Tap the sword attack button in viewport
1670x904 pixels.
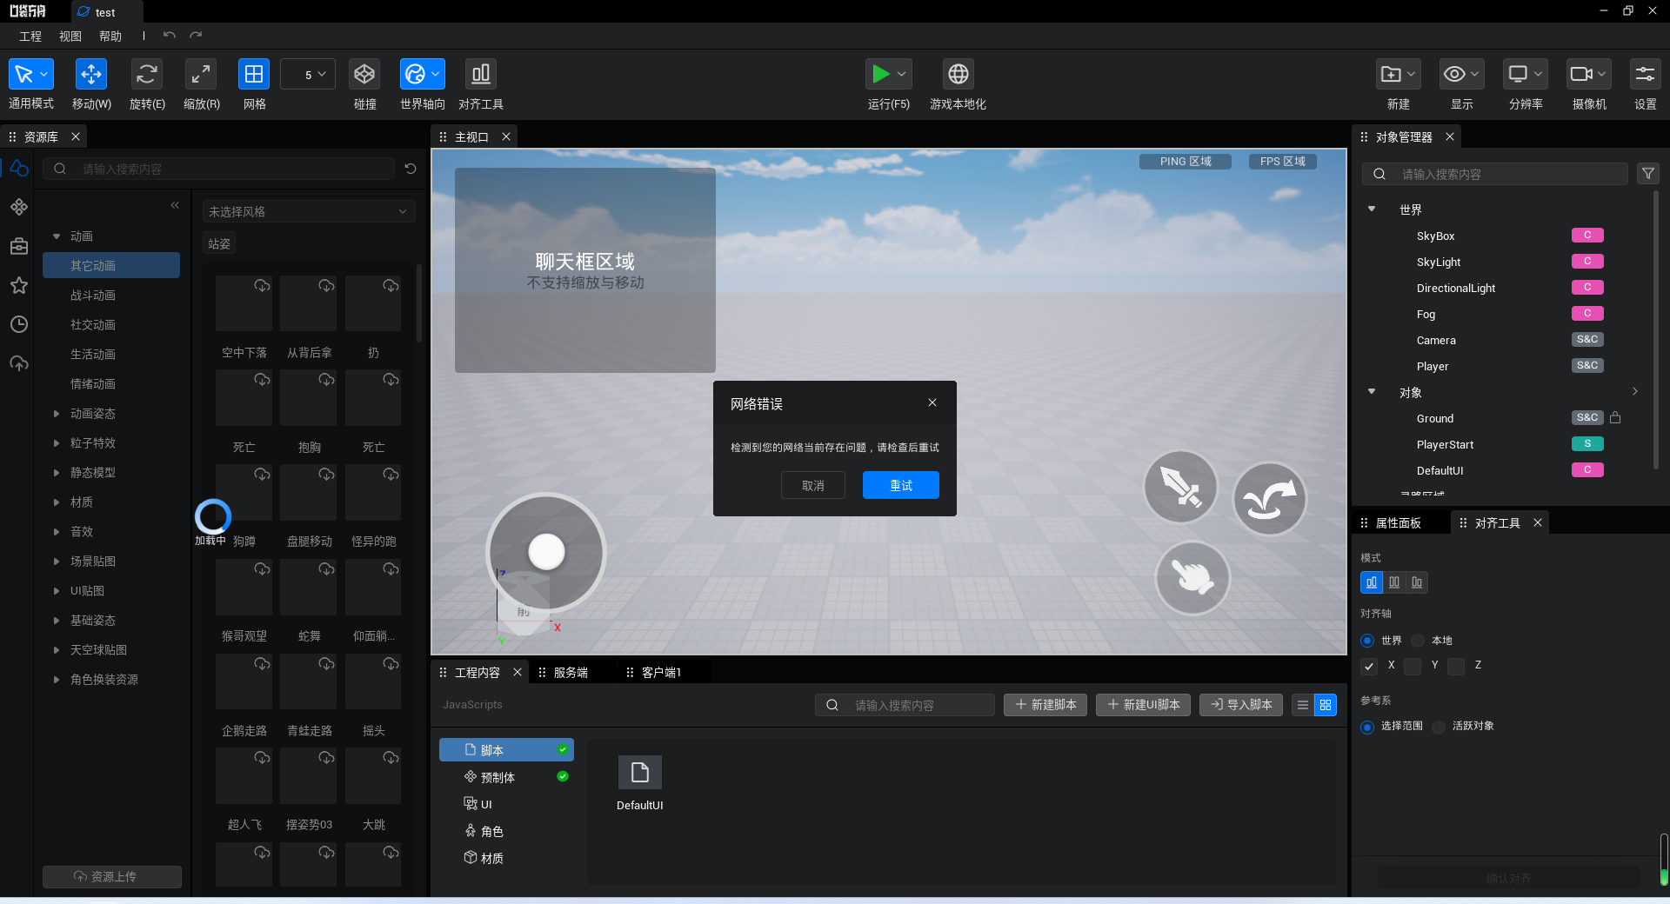click(1180, 487)
